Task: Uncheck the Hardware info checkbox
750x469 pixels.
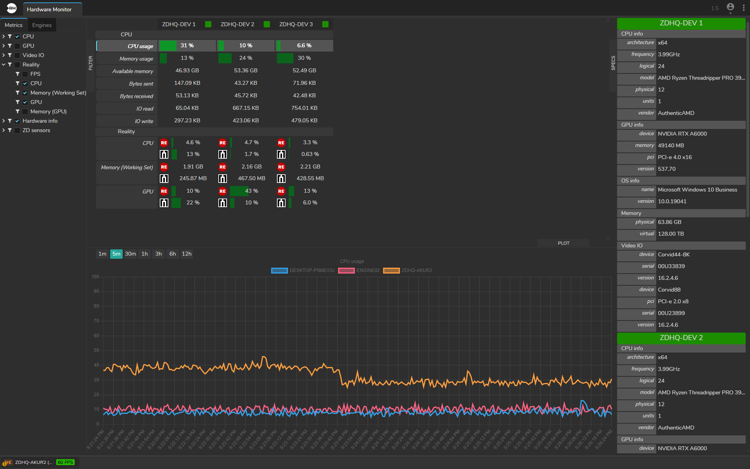Action: [17, 121]
